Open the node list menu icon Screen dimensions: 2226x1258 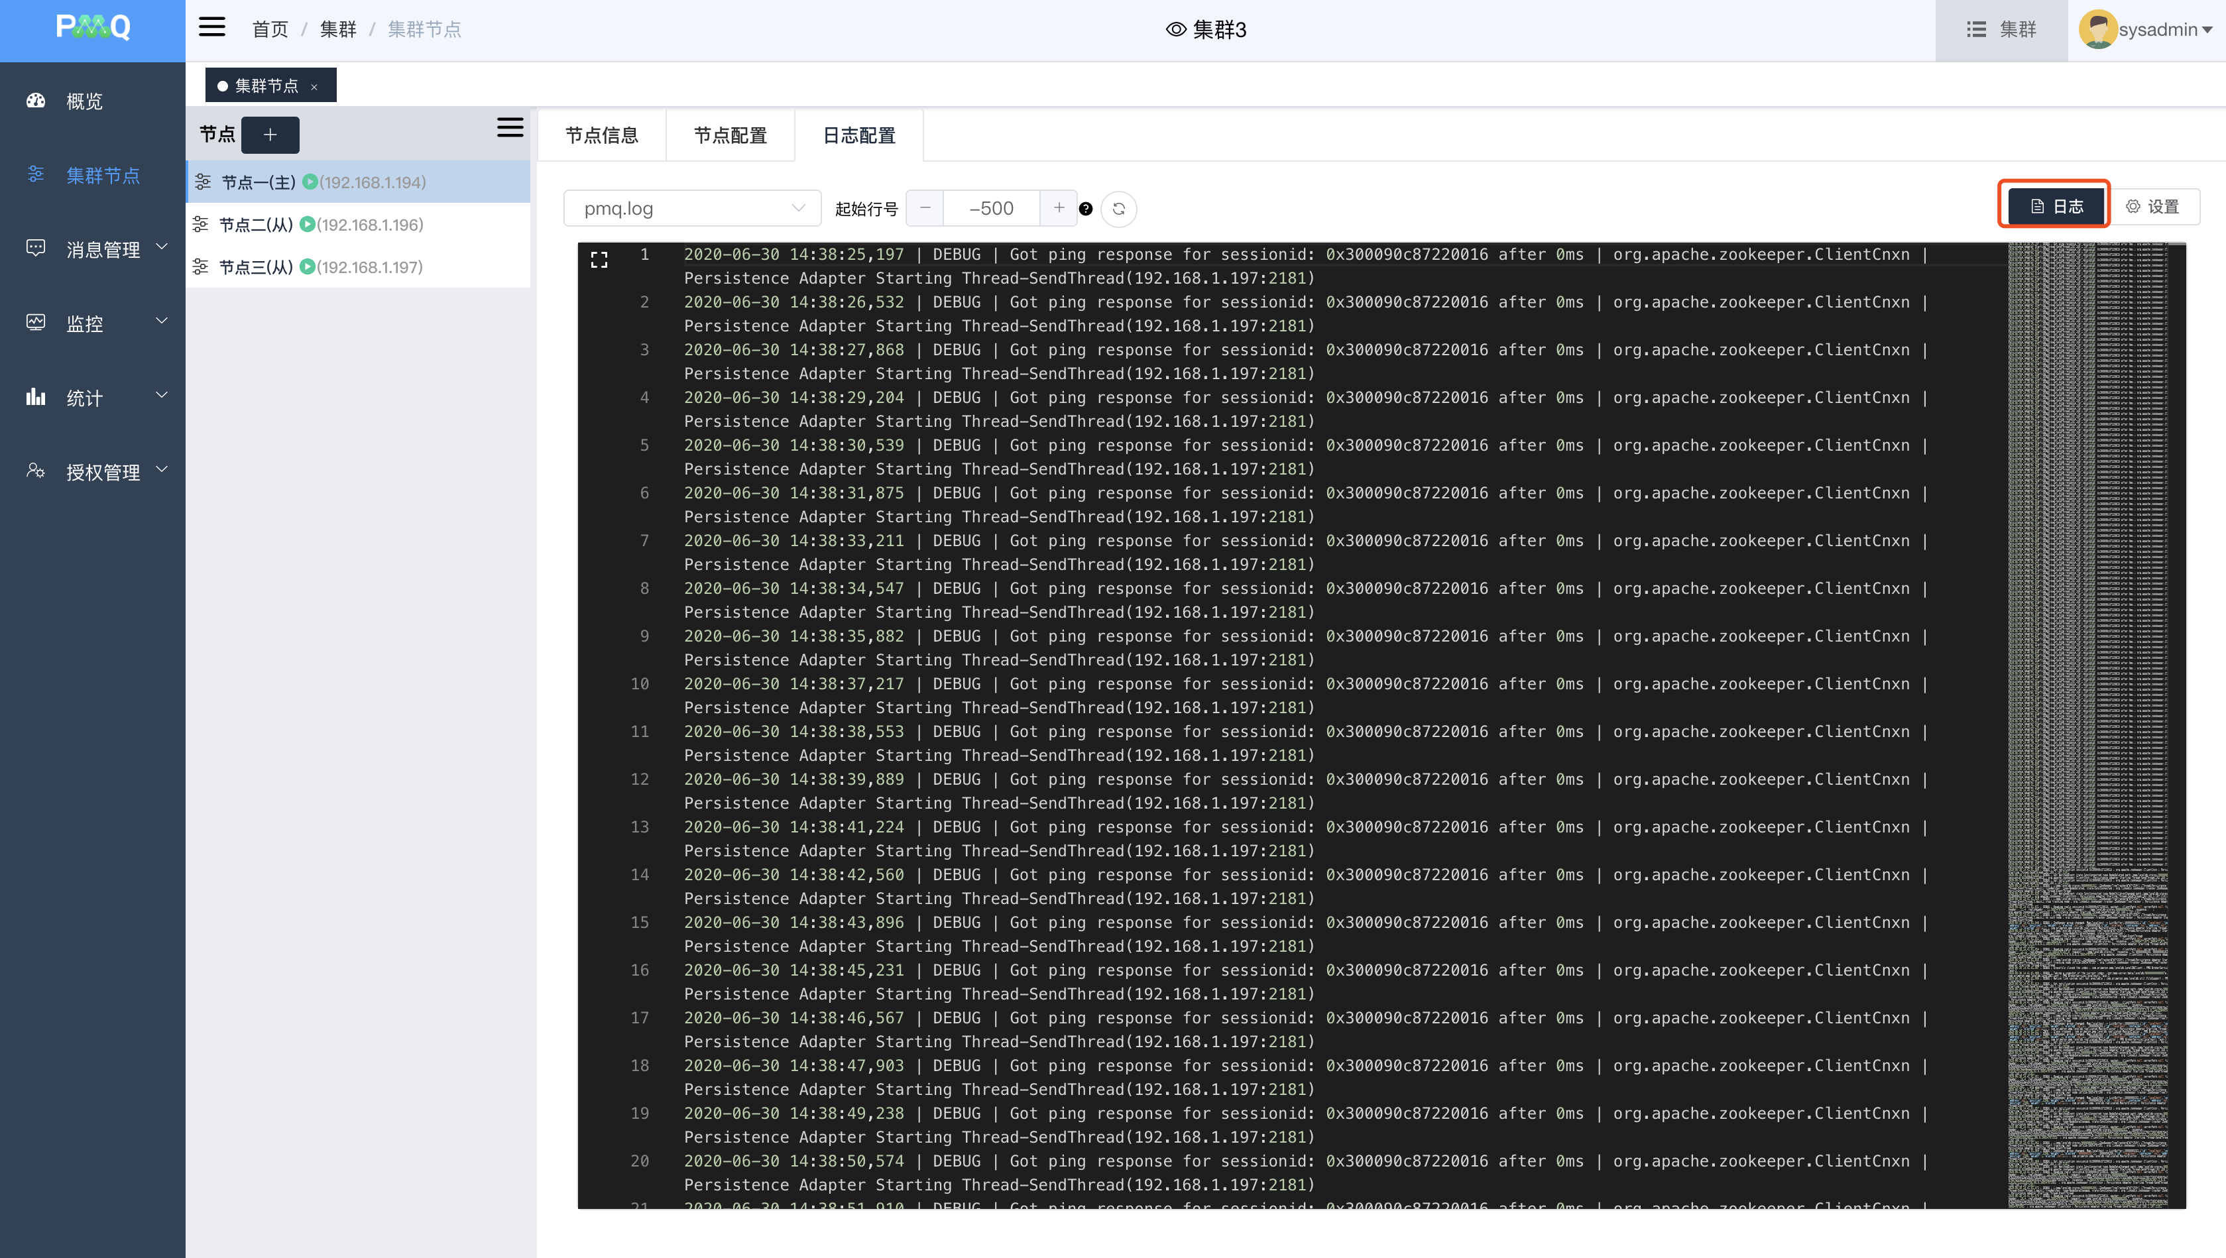[510, 128]
